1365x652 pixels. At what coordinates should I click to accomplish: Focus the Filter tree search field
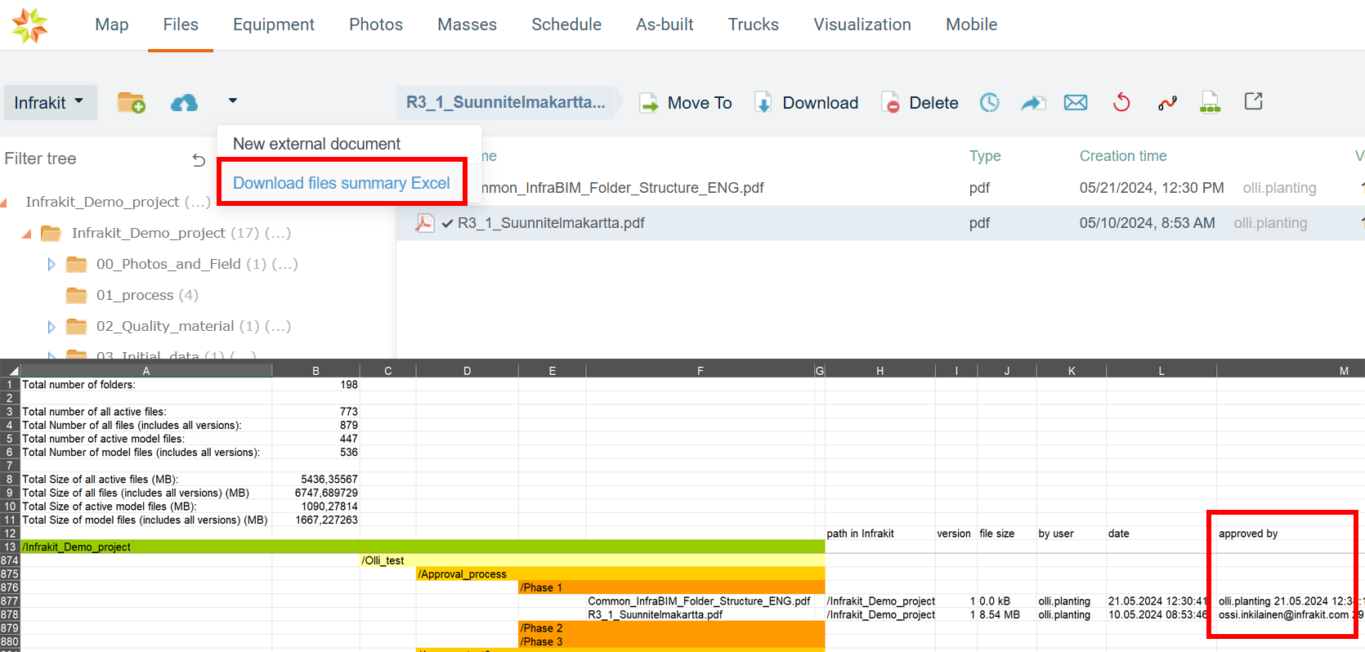pos(94,159)
